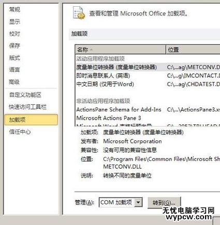Viewport: 220px width, 225px height.
Task: Click the 转到(G)... button
Action: 164,203
